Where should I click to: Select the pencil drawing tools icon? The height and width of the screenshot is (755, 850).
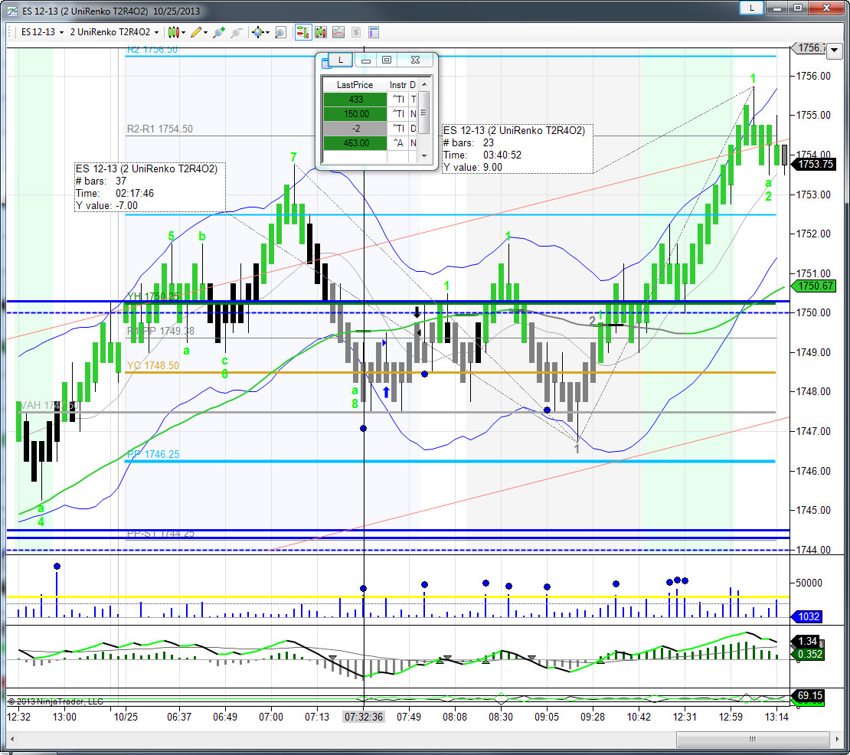tap(196, 32)
